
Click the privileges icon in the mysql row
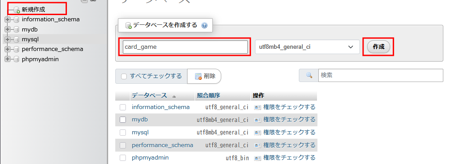coord(258,133)
